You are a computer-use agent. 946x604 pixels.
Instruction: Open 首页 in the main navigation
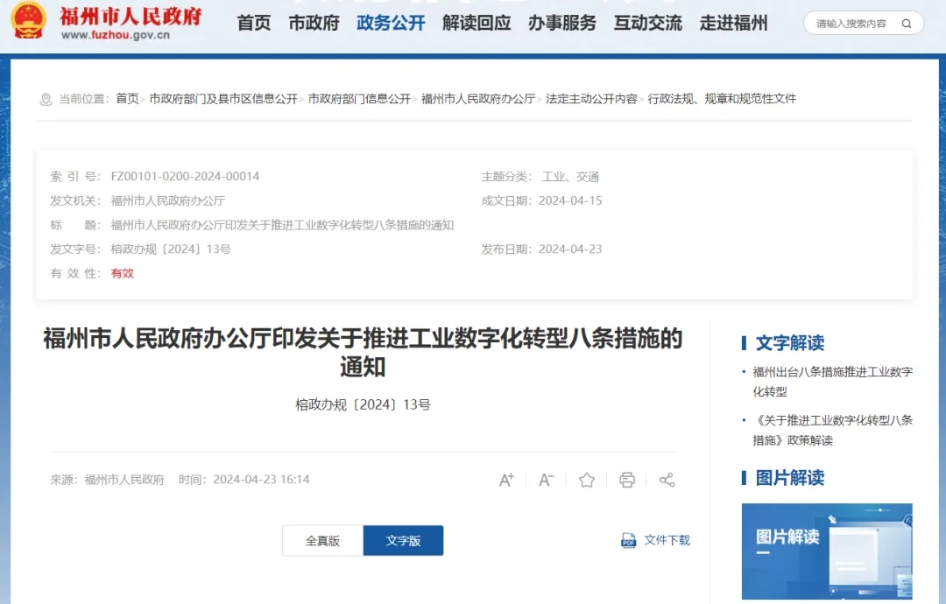[x=254, y=23]
